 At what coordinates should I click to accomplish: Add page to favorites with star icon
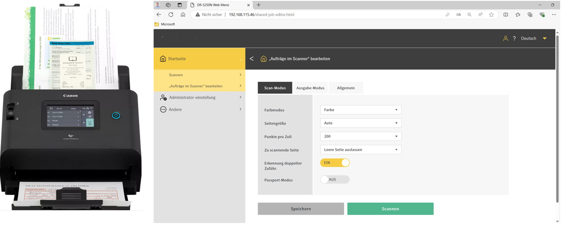click(x=491, y=14)
